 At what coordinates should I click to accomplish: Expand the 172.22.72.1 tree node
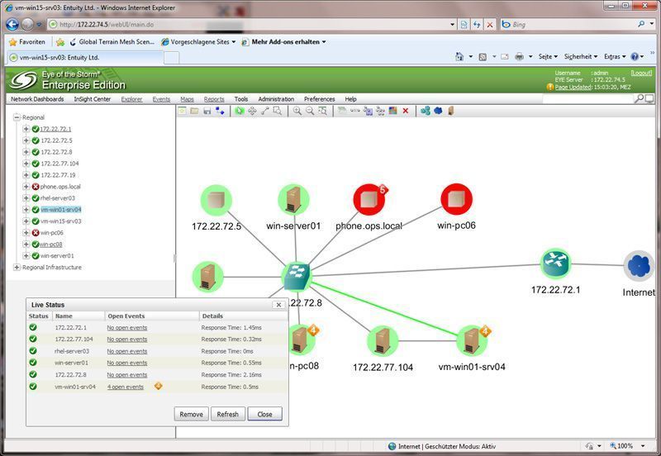click(x=26, y=129)
